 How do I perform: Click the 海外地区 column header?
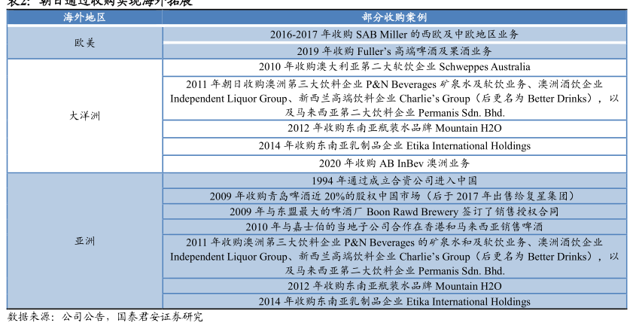click(85, 17)
